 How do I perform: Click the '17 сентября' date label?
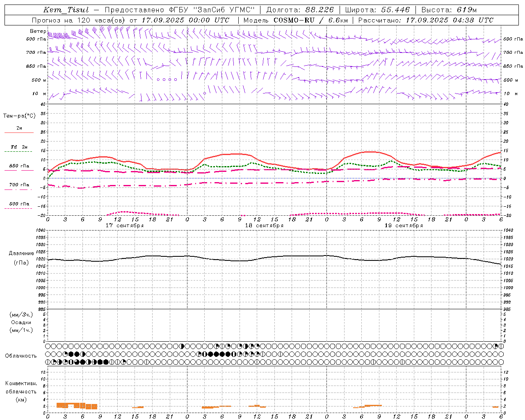click(x=125, y=226)
